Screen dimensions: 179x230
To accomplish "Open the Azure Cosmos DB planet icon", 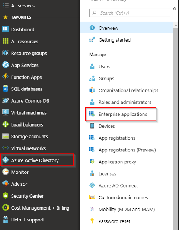I will [x=6, y=100].
